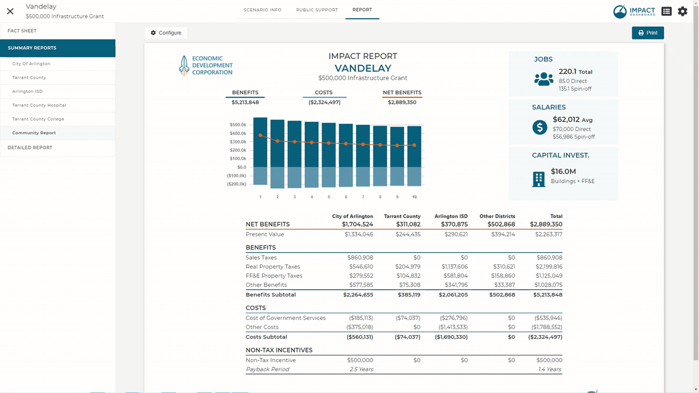This screenshot has height=393, width=699.
Task: Click the Capital Invest building icon
Action: coord(538,179)
